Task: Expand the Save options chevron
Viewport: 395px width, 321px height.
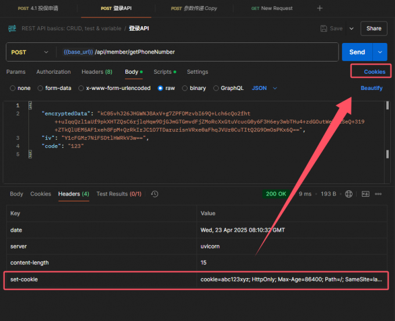Action: coord(351,28)
